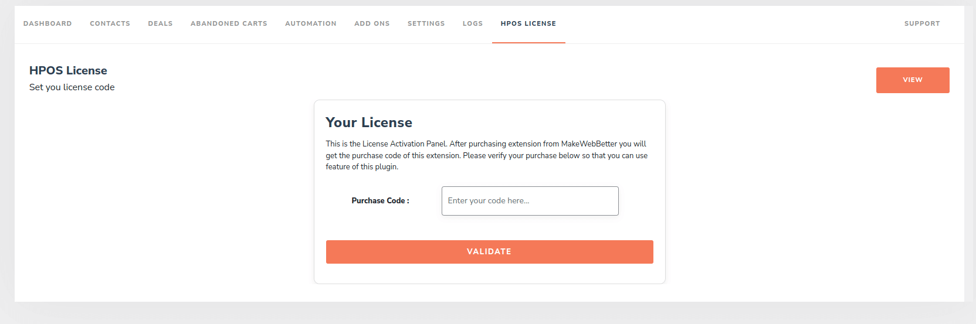Select the Automation tab
976x324 pixels.
pos(311,23)
